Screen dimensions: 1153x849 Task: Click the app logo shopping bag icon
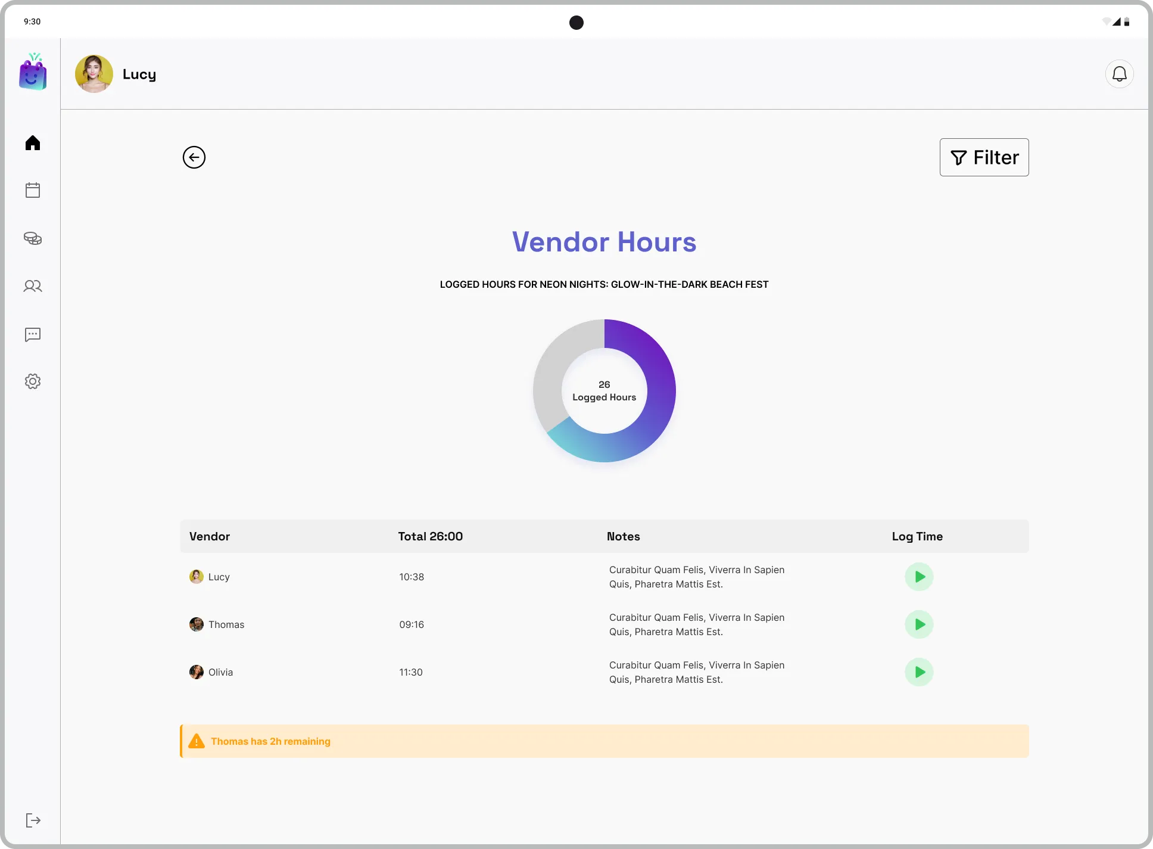33,73
